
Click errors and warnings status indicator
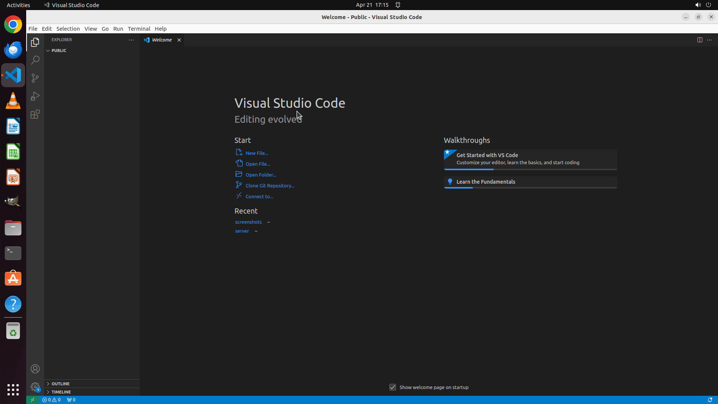coord(52,400)
